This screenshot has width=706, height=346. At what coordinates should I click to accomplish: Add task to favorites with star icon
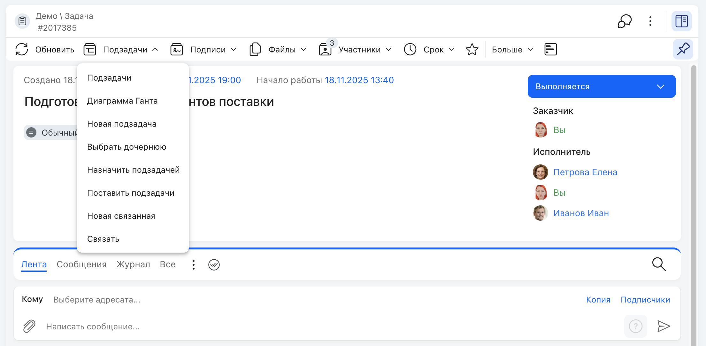(472, 49)
